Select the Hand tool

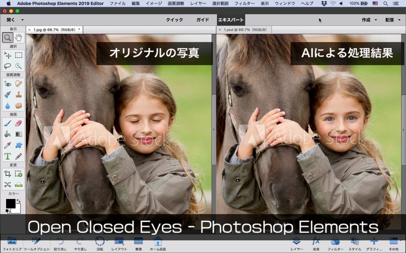18,38
